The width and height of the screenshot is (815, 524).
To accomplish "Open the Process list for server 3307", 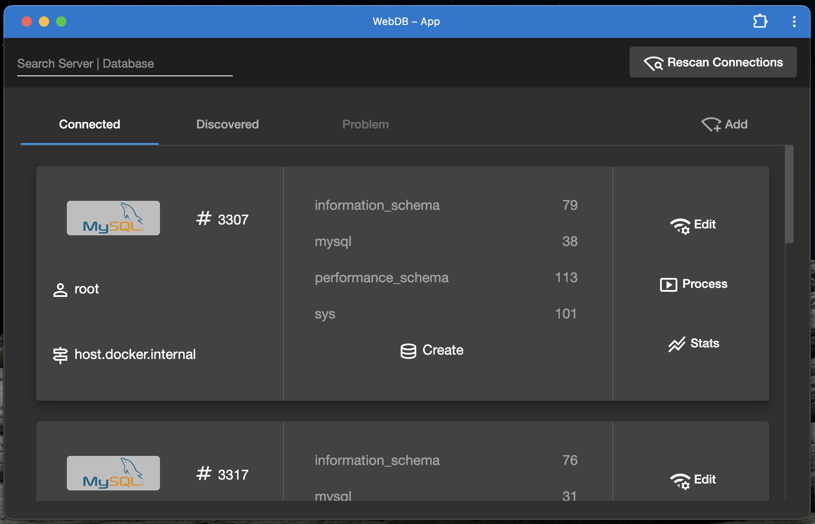I will (693, 284).
